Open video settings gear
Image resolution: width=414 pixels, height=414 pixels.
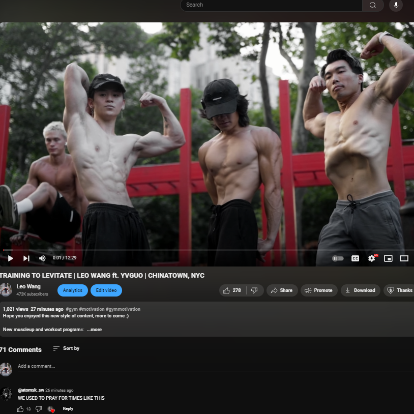coord(372,258)
